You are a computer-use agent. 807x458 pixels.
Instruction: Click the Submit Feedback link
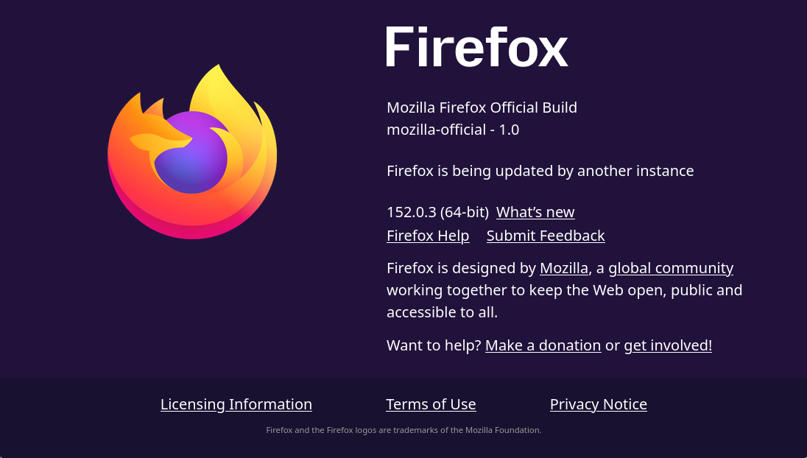click(546, 236)
